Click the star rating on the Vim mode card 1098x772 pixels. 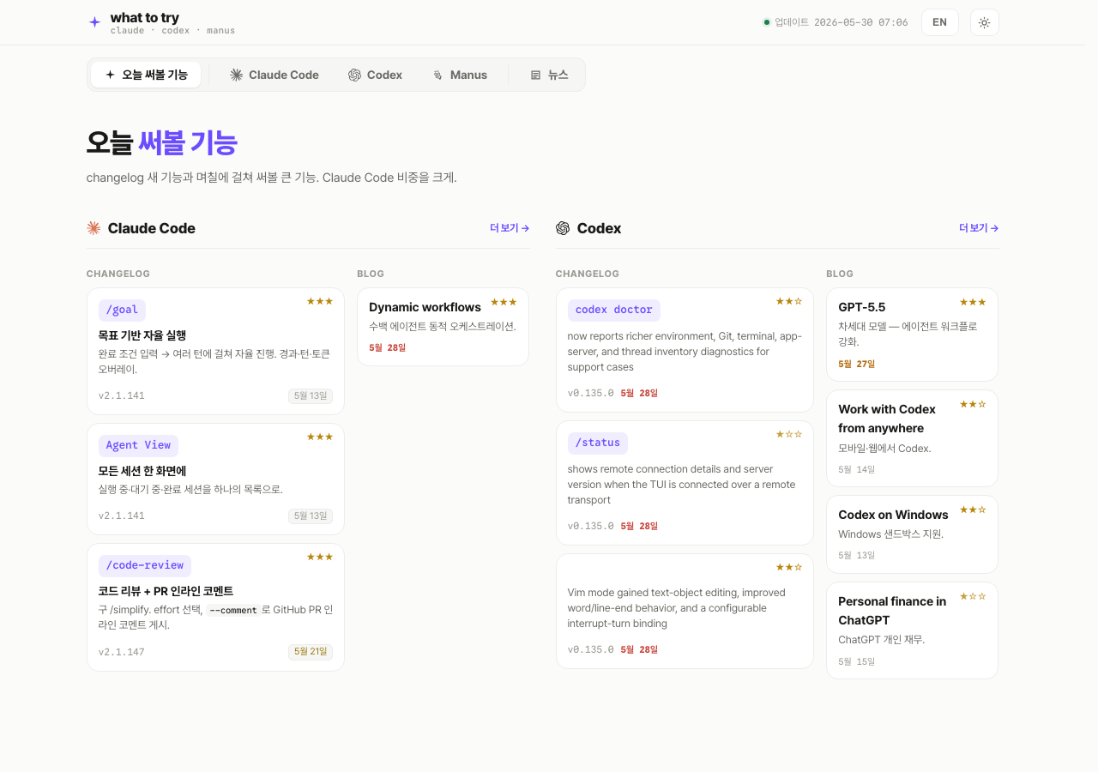pyautogui.click(x=789, y=567)
